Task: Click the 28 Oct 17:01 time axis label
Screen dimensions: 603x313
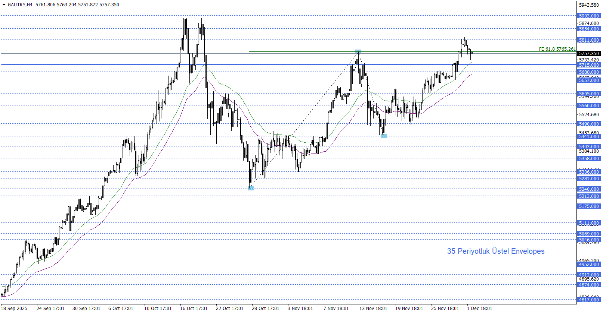Action: point(266,309)
